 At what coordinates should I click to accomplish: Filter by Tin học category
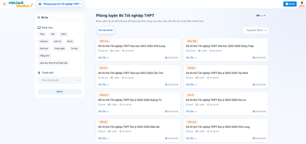pyautogui.click(x=74, y=49)
